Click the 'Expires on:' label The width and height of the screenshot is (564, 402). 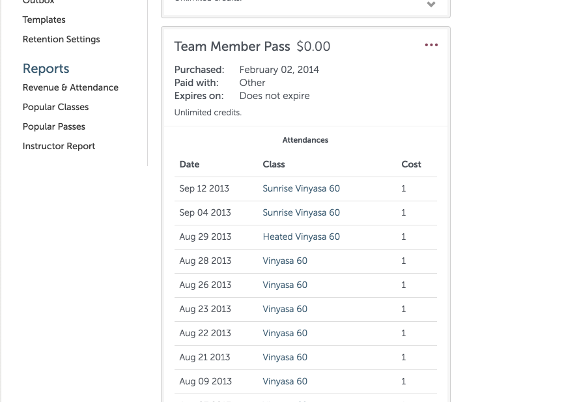199,96
